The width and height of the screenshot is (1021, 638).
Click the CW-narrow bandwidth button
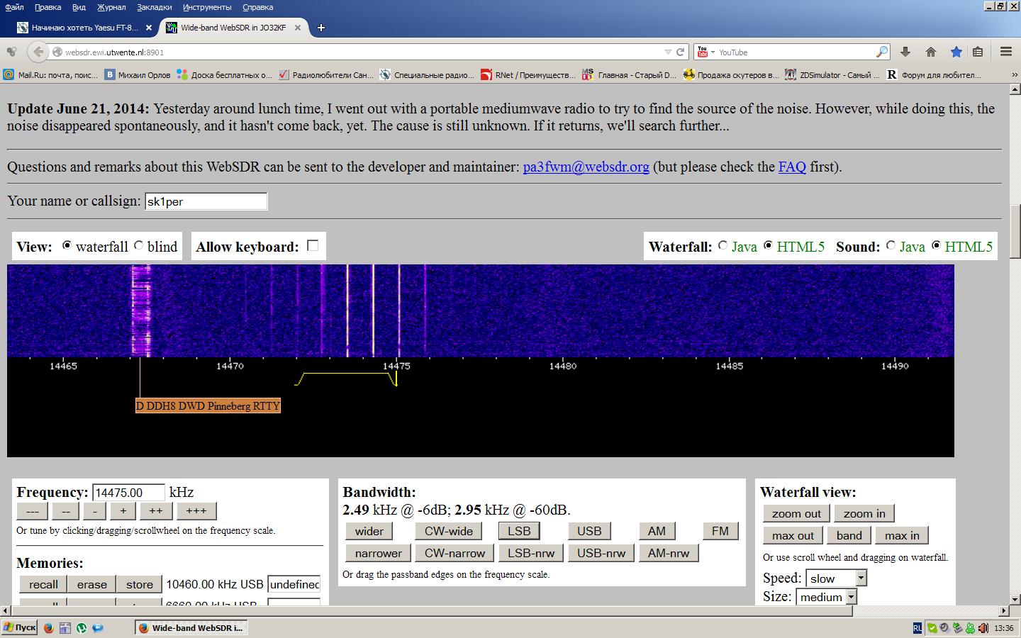454,553
